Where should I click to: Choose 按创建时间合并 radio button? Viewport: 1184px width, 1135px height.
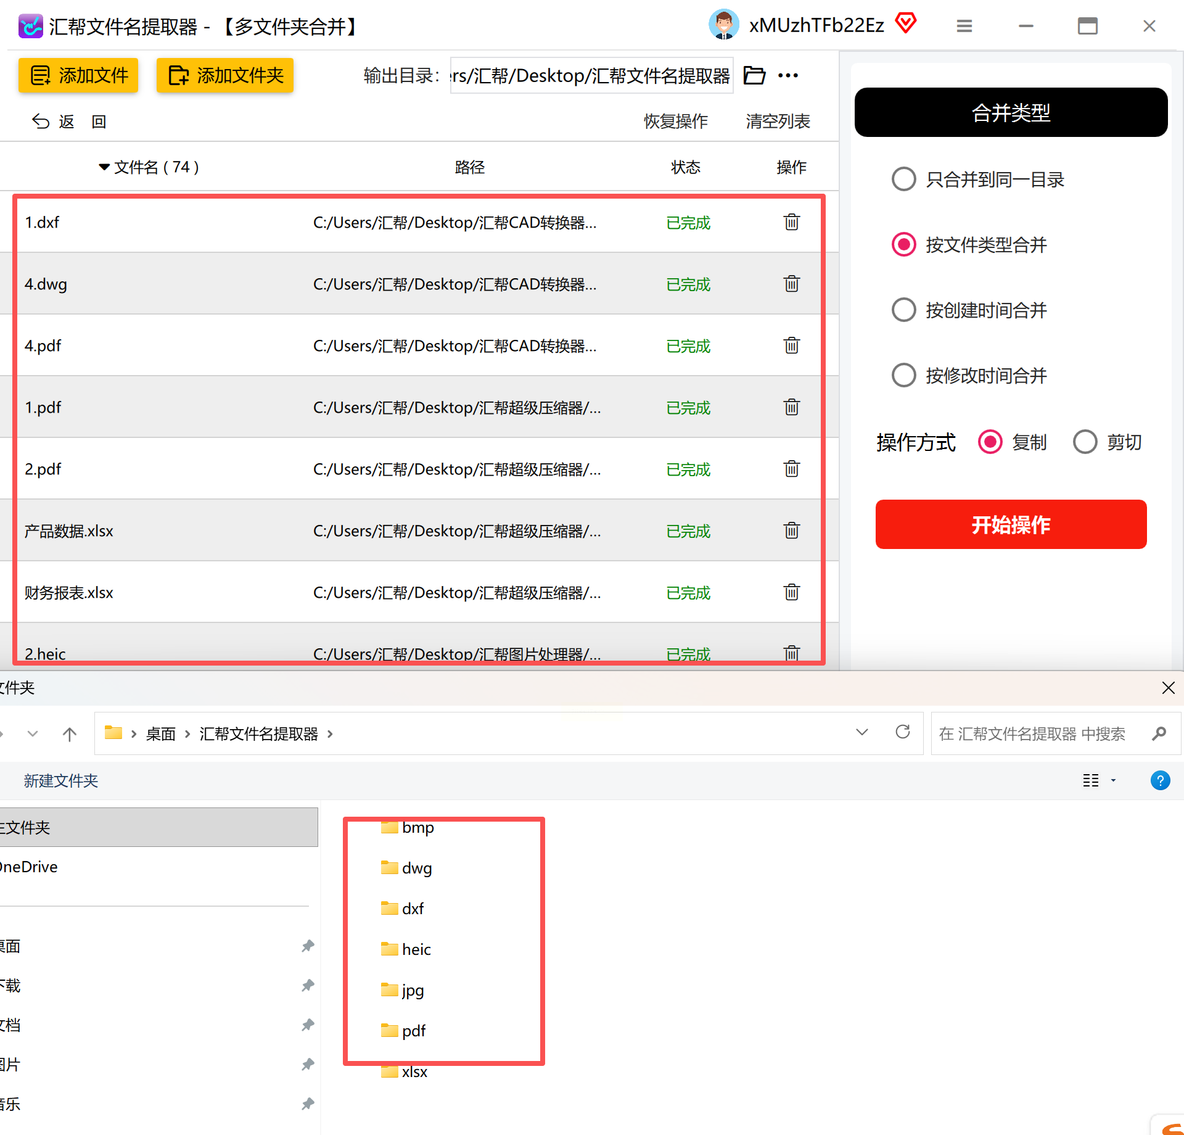tap(904, 310)
